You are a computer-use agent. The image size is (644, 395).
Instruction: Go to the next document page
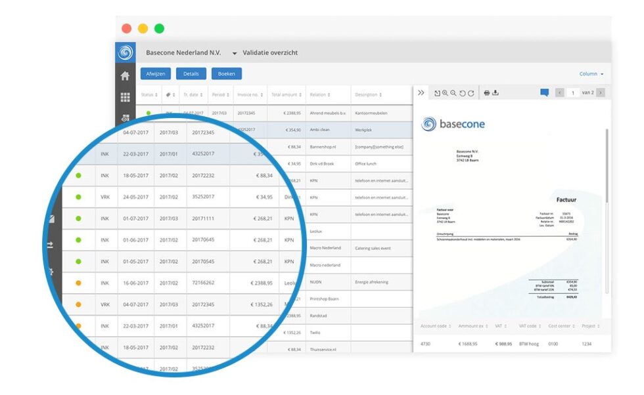601,93
